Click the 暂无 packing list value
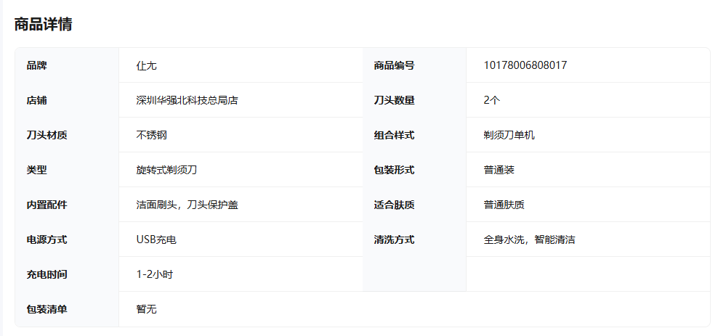Viewport: 718px width, 336px height. coord(146,309)
